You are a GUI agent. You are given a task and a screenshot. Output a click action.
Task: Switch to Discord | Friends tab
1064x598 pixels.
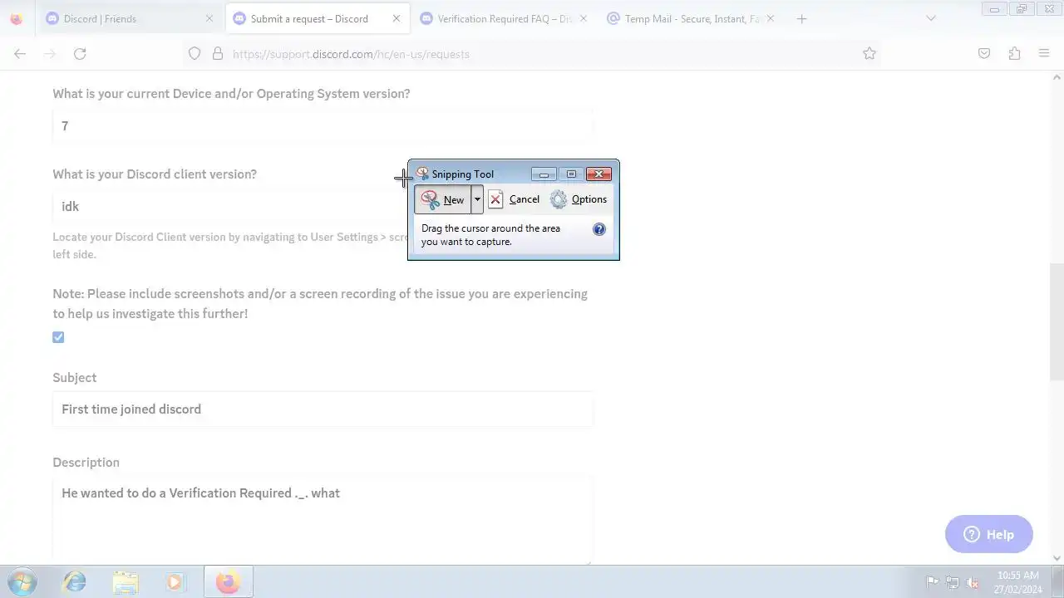tap(125, 18)
